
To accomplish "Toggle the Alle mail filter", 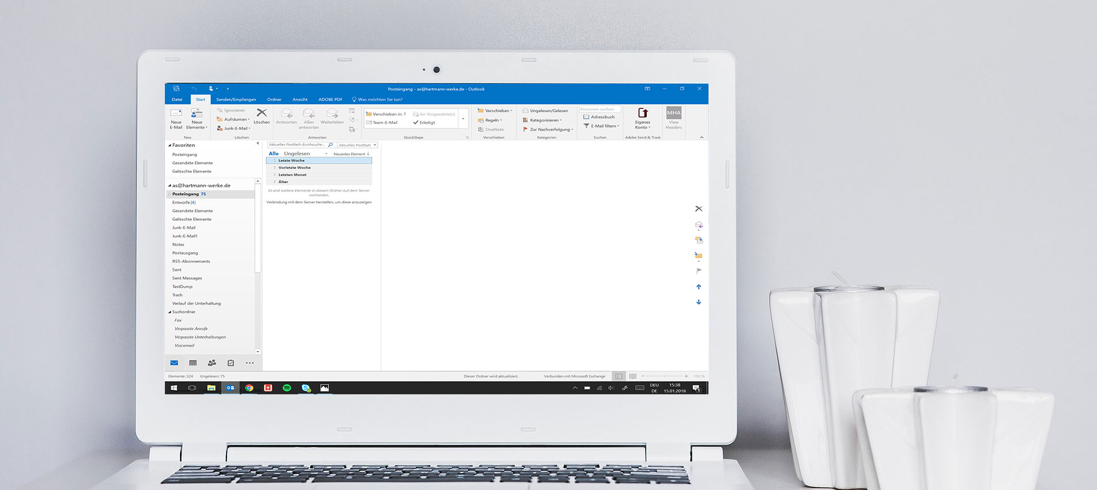I will tap(274, 154).
